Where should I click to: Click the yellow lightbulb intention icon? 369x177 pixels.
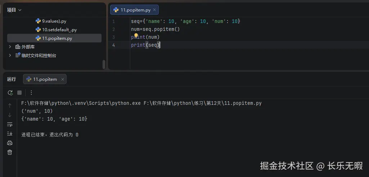point(136,35)
